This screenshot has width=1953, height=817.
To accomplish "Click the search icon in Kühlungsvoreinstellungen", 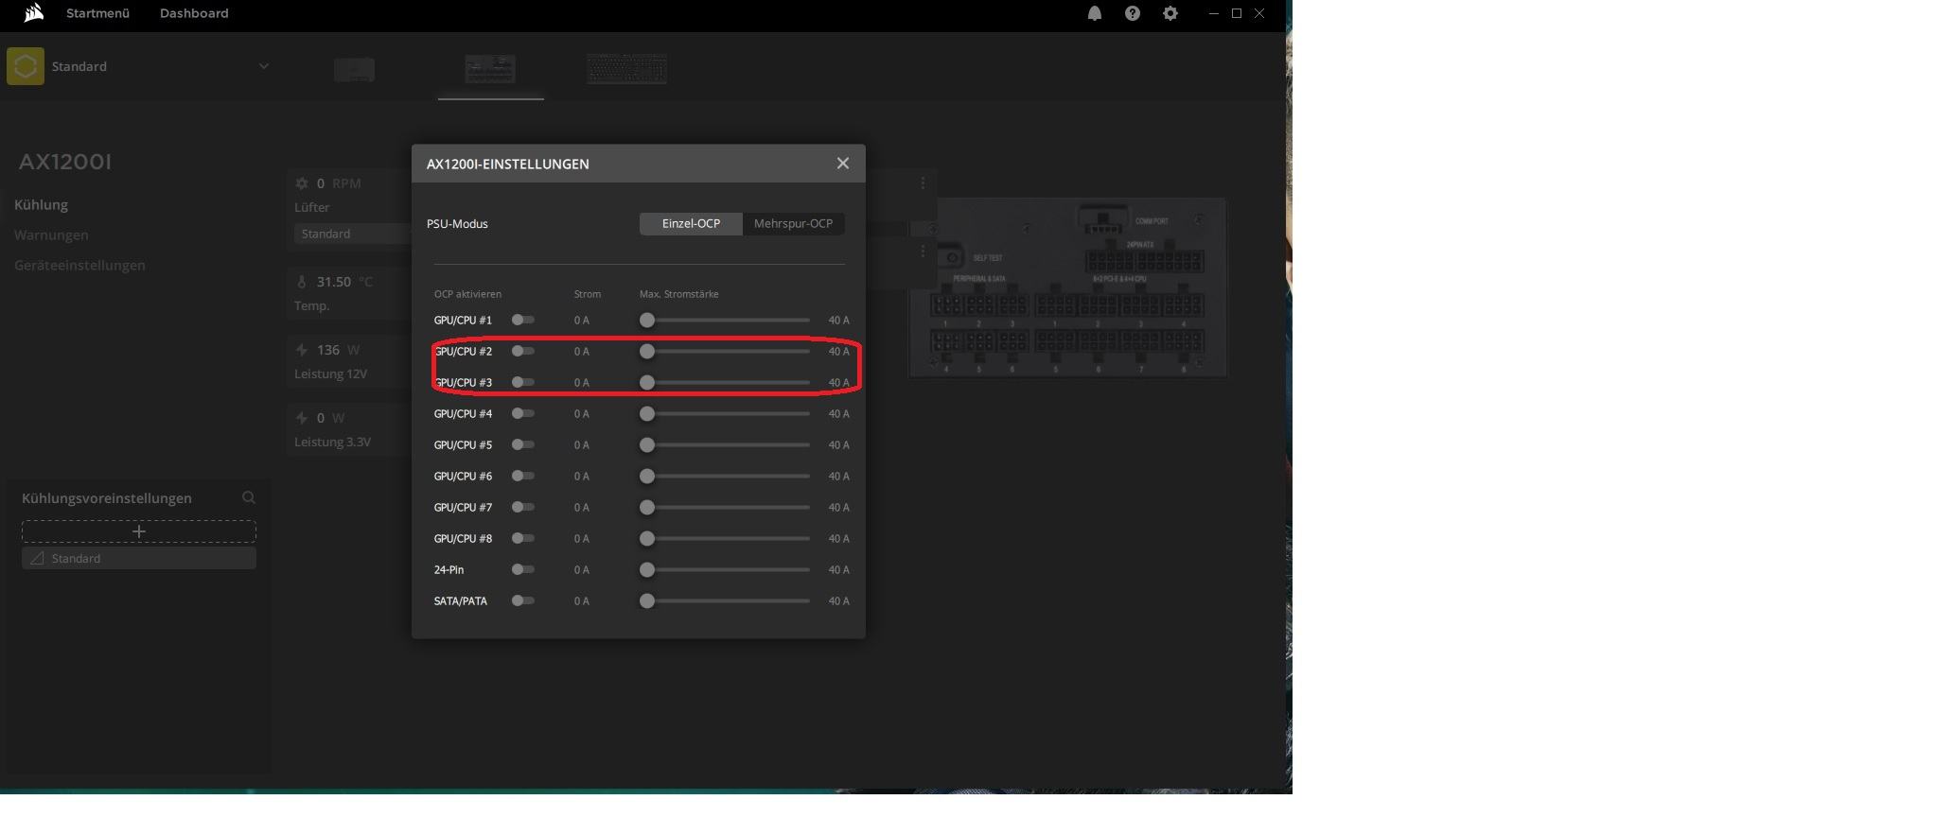I will [249, 497].
